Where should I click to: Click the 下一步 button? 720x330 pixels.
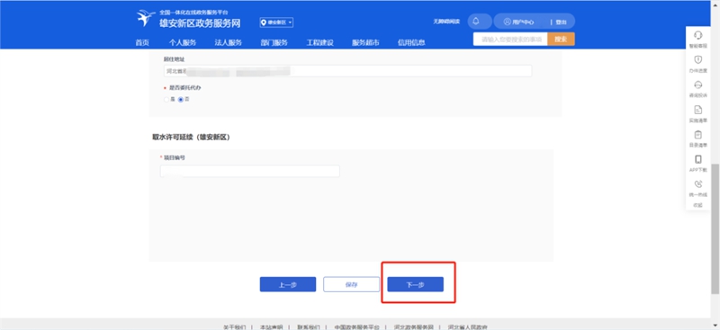pyautogui.click(x=416, y=284)
